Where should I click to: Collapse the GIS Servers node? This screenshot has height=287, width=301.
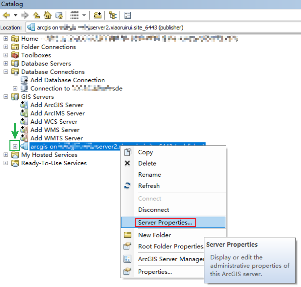click(6, 97)
